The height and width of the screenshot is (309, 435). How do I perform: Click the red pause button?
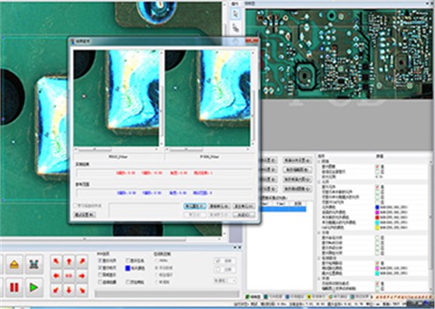[14, 287]
